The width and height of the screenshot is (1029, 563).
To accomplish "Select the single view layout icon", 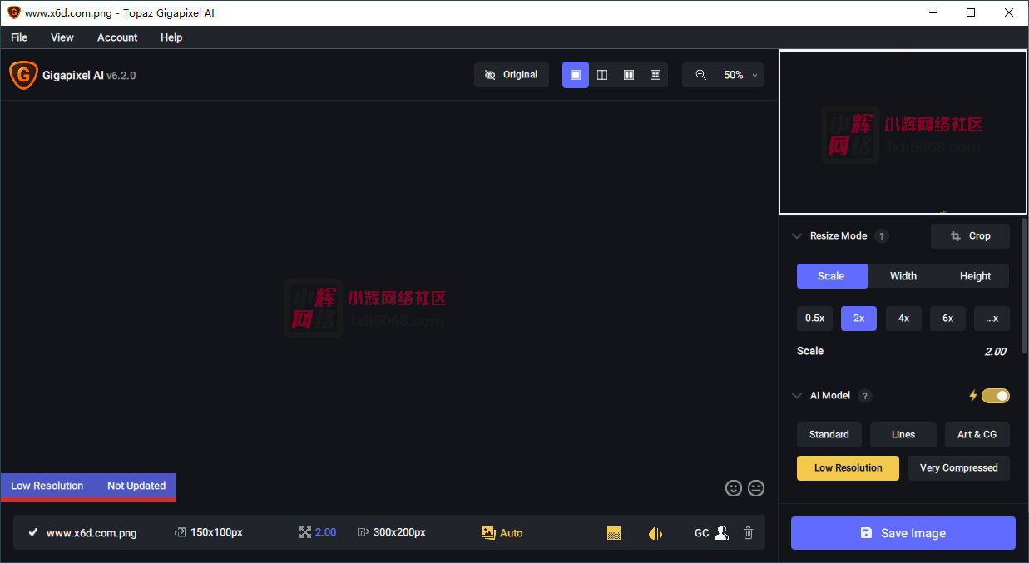I will point(576,75).
